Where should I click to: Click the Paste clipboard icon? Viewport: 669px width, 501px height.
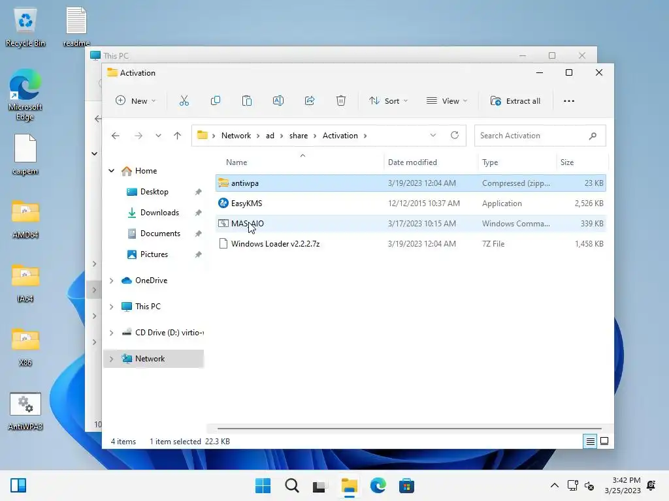click(246, 101)
